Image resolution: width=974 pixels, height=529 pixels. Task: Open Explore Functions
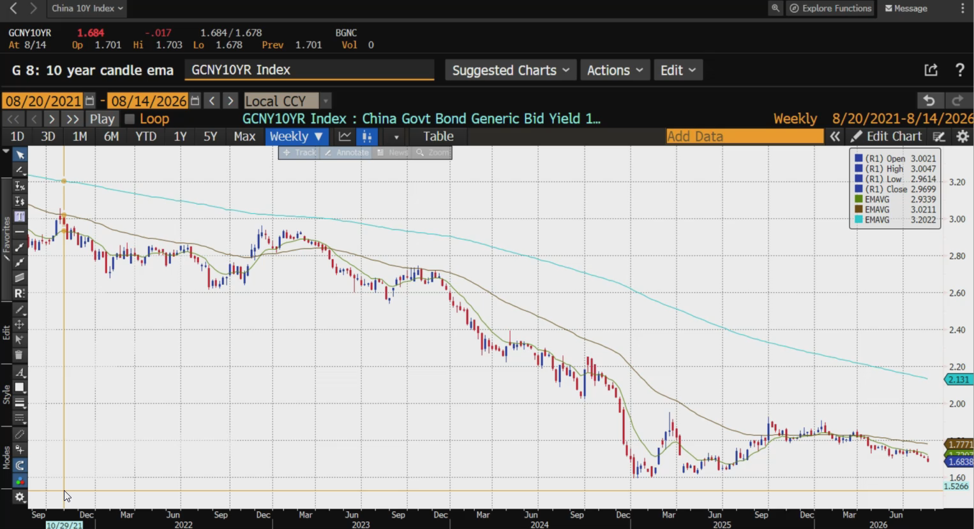point(830,8)
